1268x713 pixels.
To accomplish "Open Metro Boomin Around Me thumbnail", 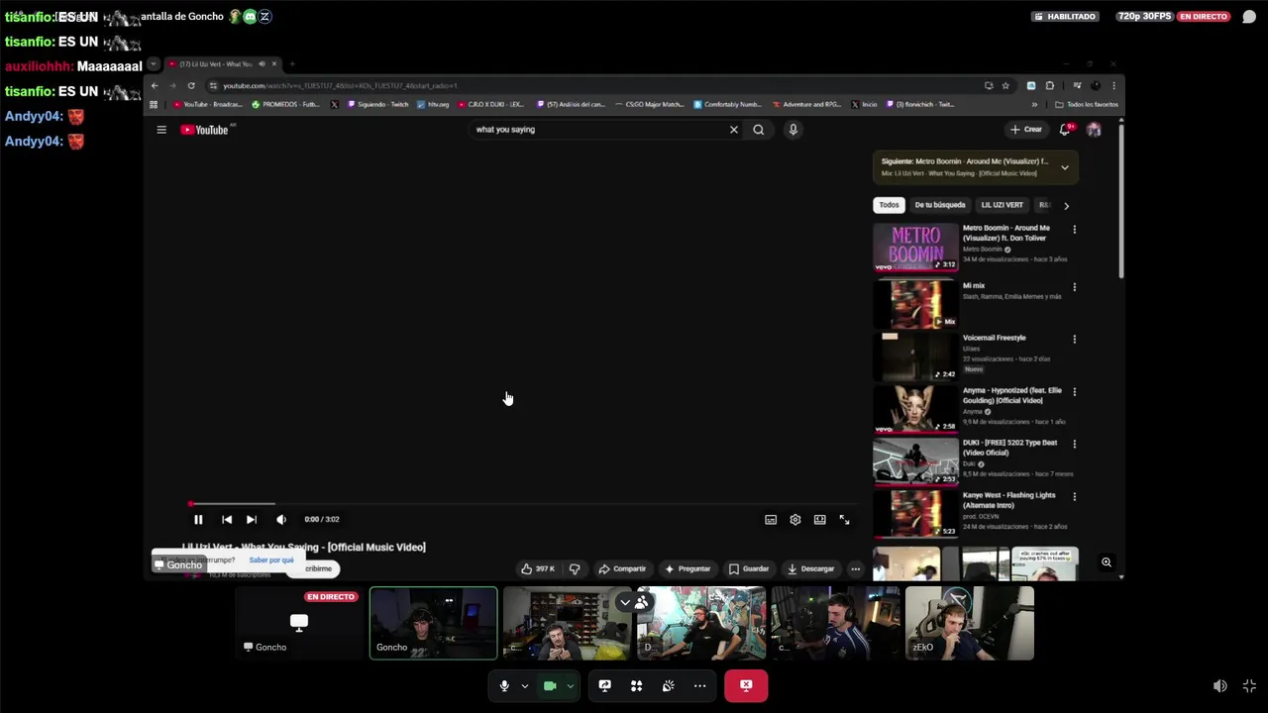I will tap(915, 247).
